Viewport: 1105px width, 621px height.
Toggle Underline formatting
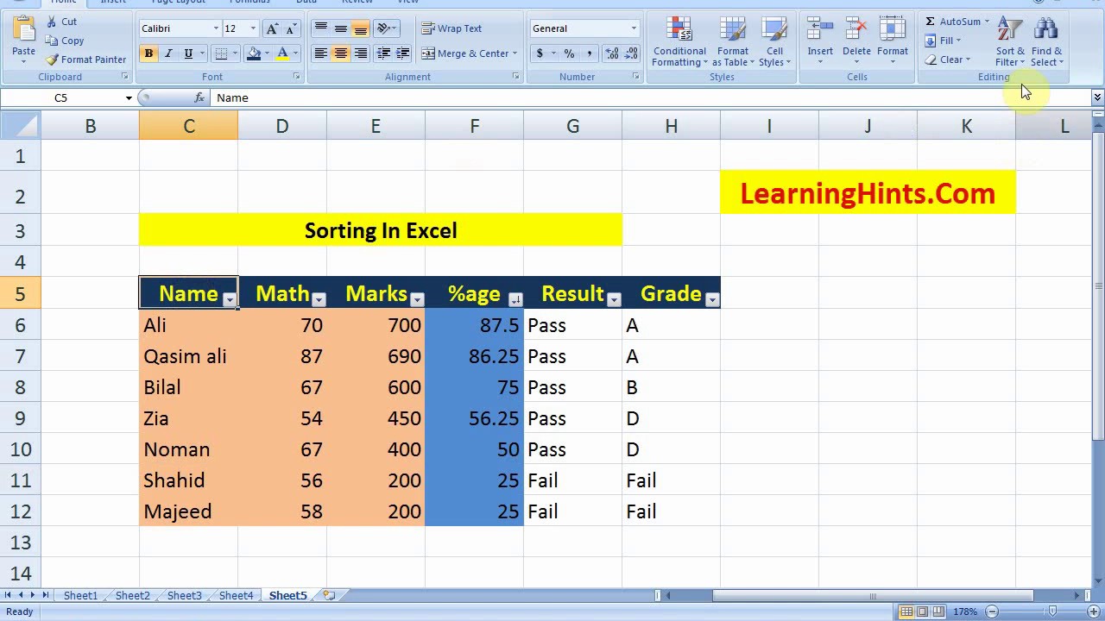tap(188, 53)
